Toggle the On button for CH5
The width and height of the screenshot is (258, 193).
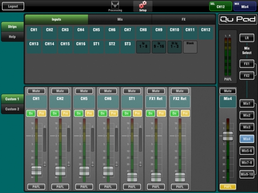(79, 113)
